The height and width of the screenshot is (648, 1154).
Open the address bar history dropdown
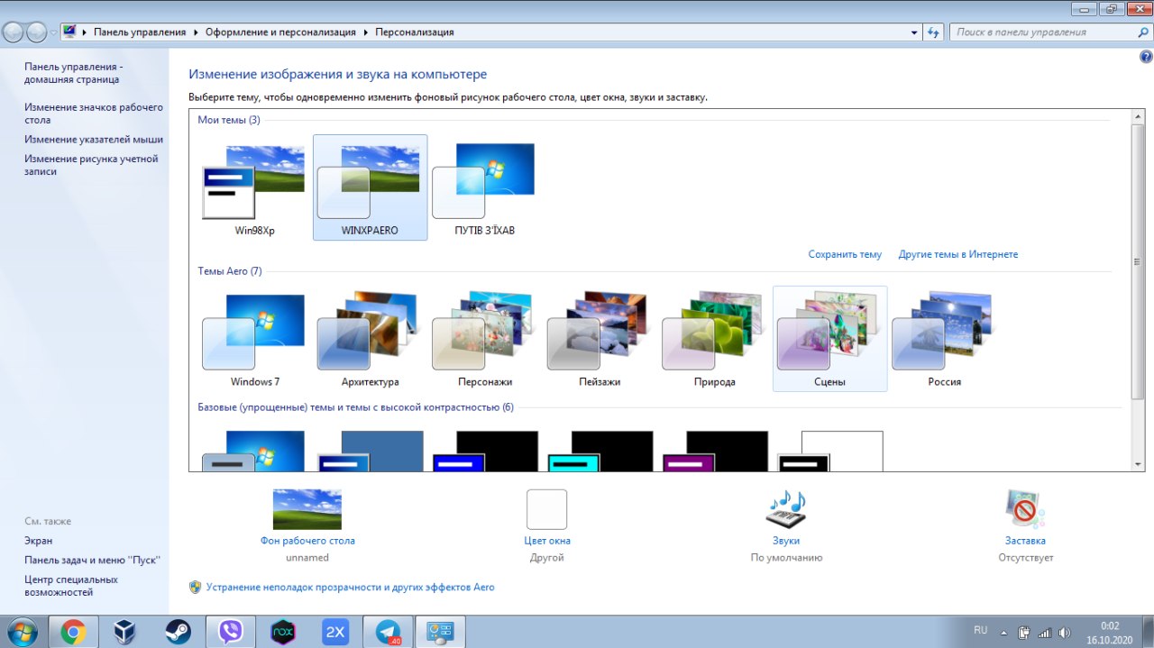[x=915, y=32]
